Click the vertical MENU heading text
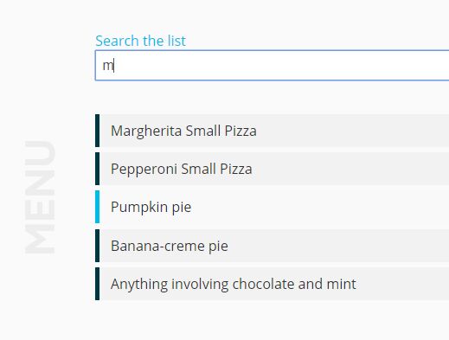 pyautogui.click(x=40, y=197)
